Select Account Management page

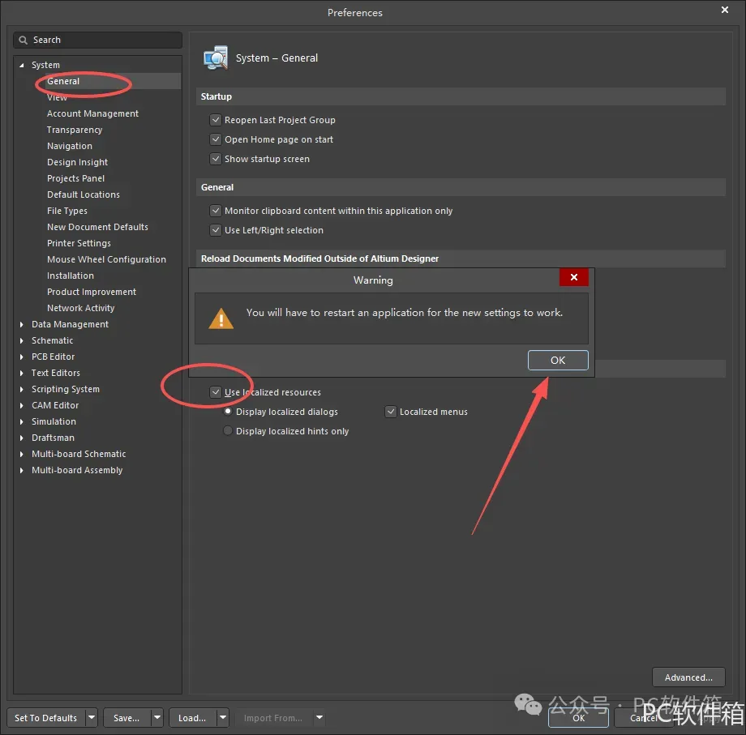point(92,113)
